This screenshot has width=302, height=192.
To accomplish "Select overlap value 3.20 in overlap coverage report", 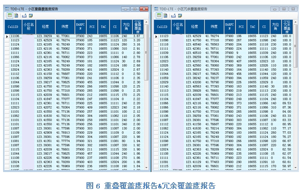I will 137,40.
